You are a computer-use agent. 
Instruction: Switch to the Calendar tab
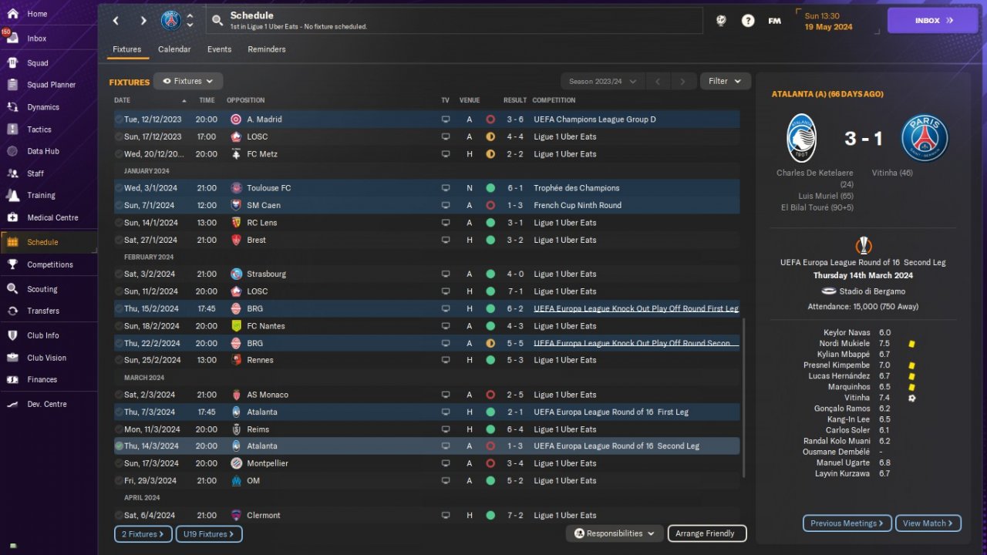[174, 49]
